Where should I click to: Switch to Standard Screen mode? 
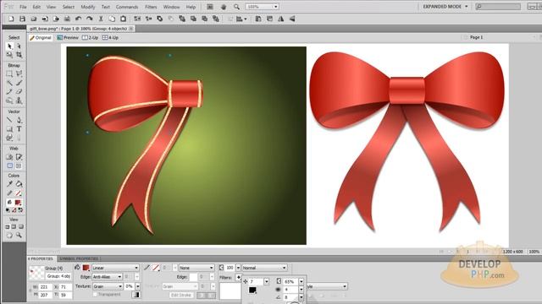click(8, 227)
